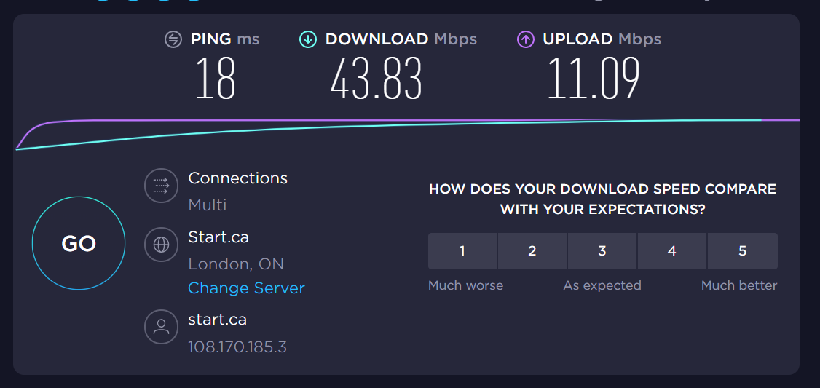Click the download arrow icon
Image resolution: width=820 pixels, height=388 pixels.
pos(308,39)
